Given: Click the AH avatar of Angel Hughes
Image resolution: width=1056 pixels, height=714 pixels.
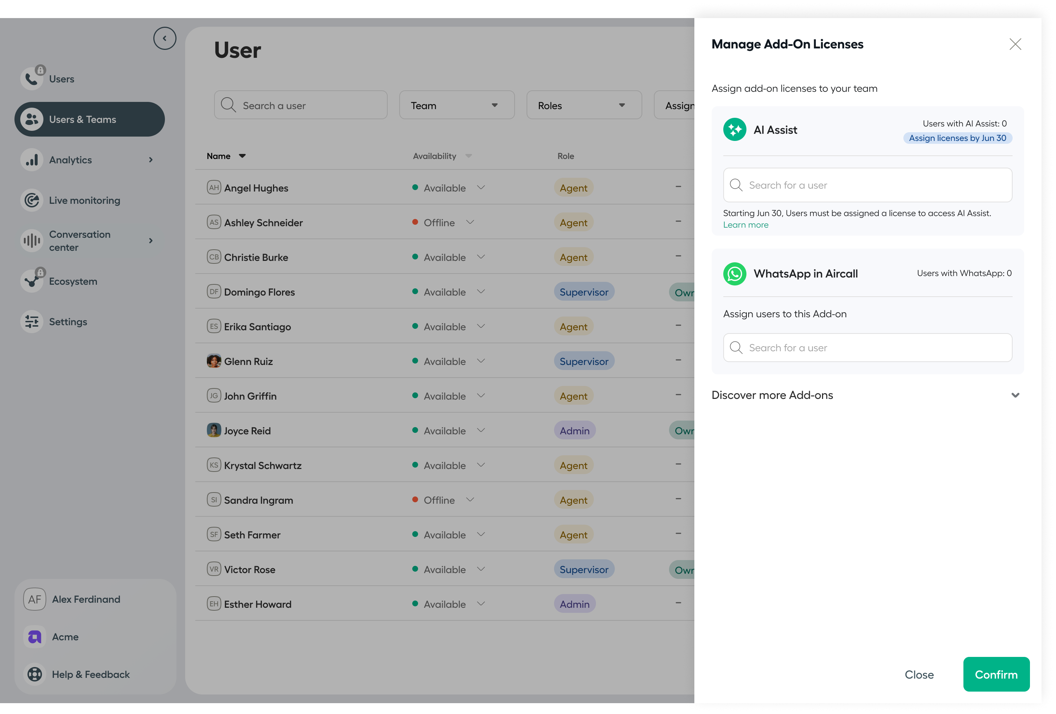Looking at the screenshot, I should (214, 188).
